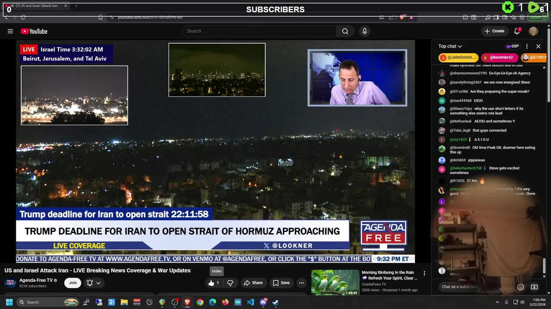Image resolution: width=551 pixels, height=309 pixels.
Task: Select @sandythring3367 chat message
Action: 507,82
